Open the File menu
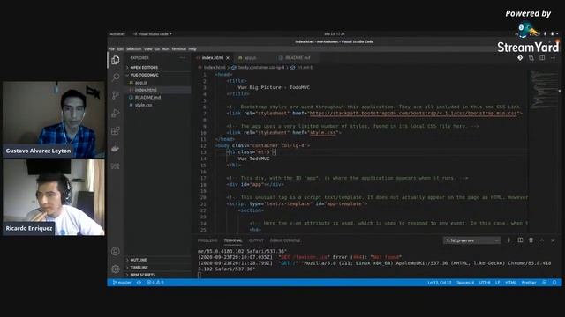565x317 pixels. click(x=111, y=49)
